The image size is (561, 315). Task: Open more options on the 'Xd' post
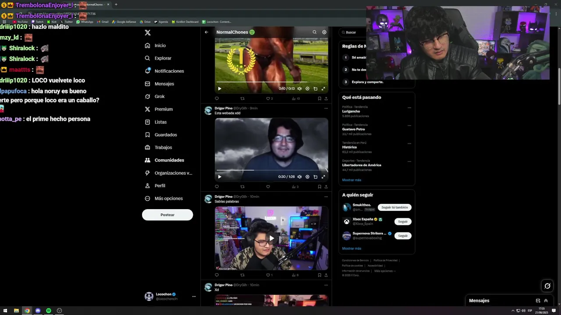[326, 285]
